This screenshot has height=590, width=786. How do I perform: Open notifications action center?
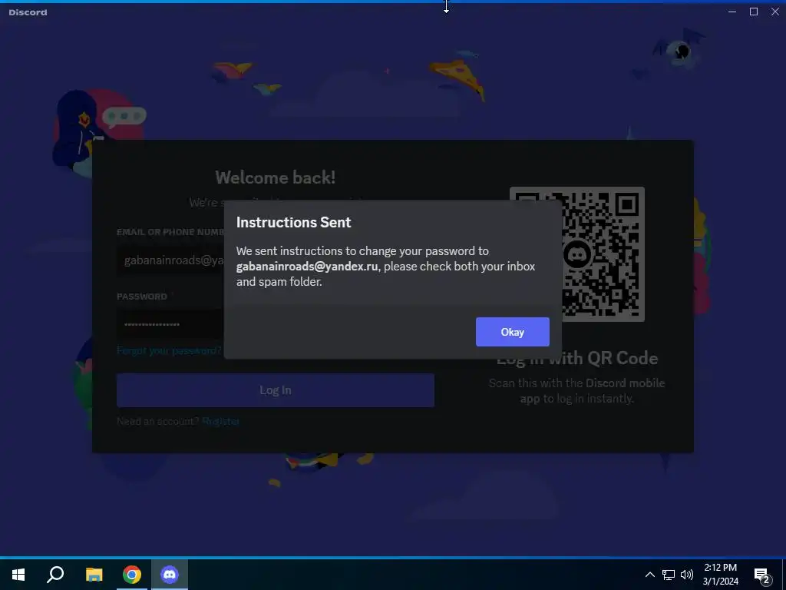click(x=762, y=575)
